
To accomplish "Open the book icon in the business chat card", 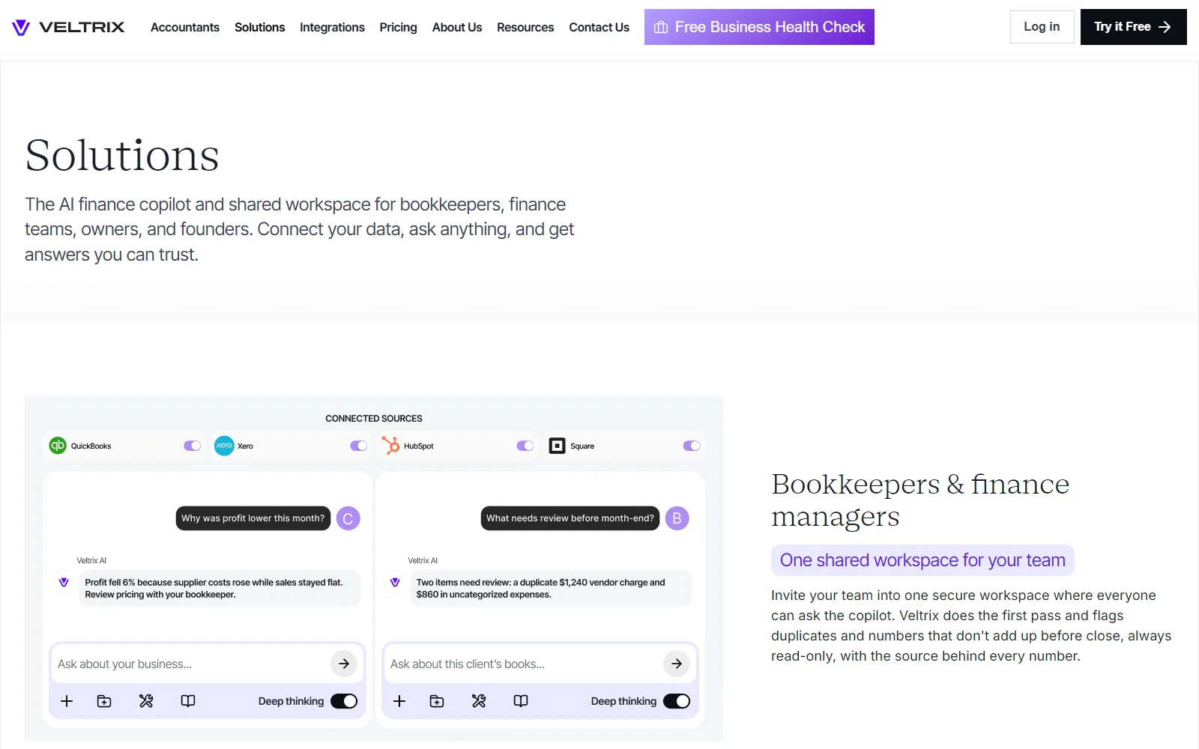I will coord(188,701).
